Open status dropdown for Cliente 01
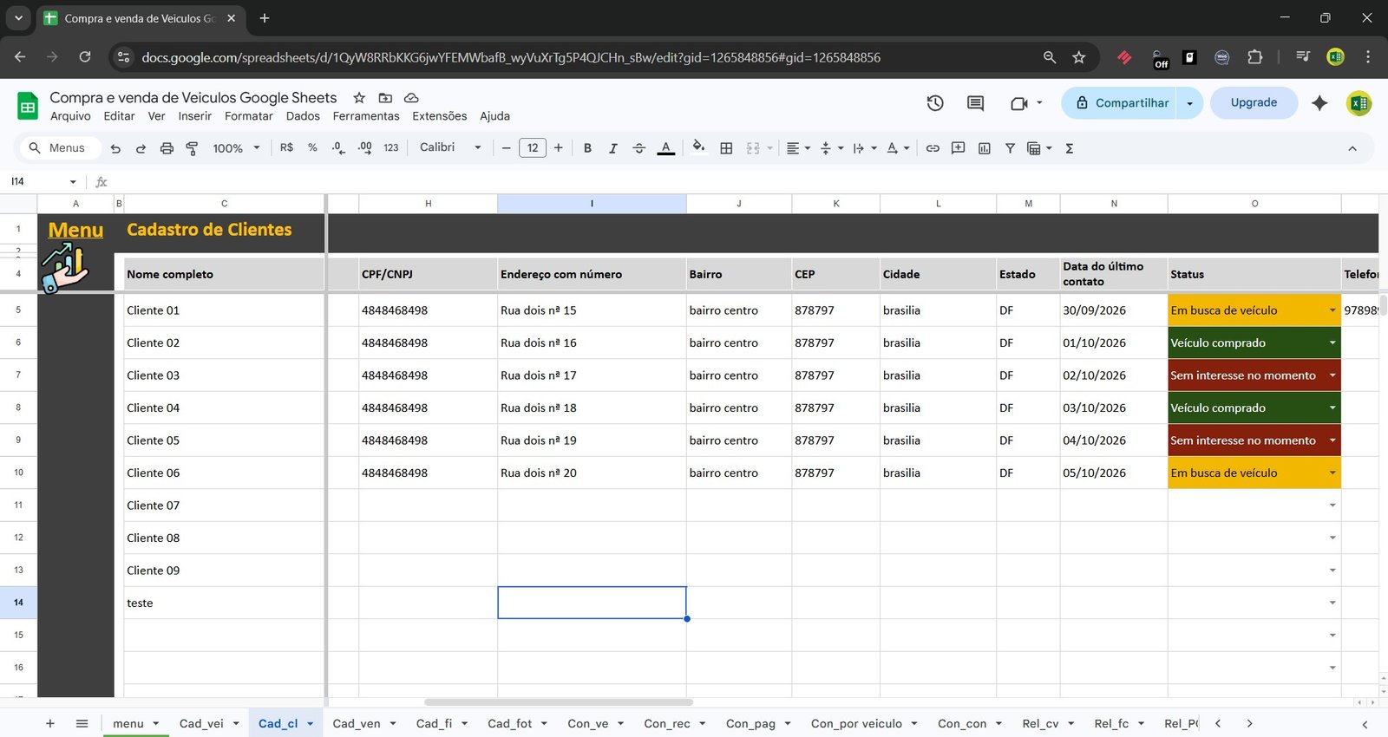Viewport: 1388px width, 737px height. click(x=1332, y=310)
